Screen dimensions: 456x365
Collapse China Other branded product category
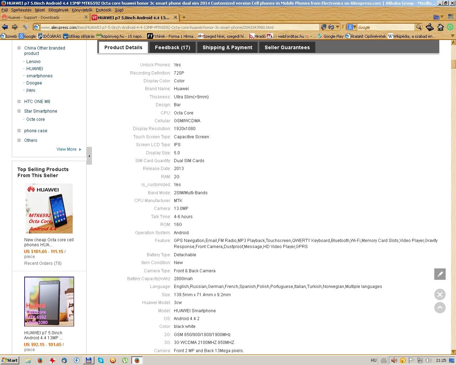19,48
